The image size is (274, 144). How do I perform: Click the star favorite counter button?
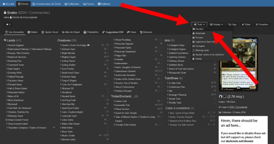point(8,24)
